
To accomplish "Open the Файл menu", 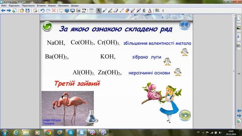I will (x=4, y=6).
